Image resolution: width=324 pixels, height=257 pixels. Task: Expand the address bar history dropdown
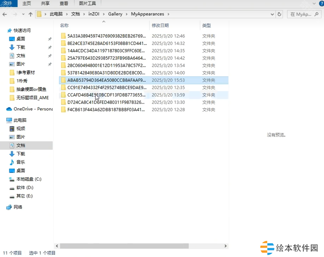click(x=272, y=14)
